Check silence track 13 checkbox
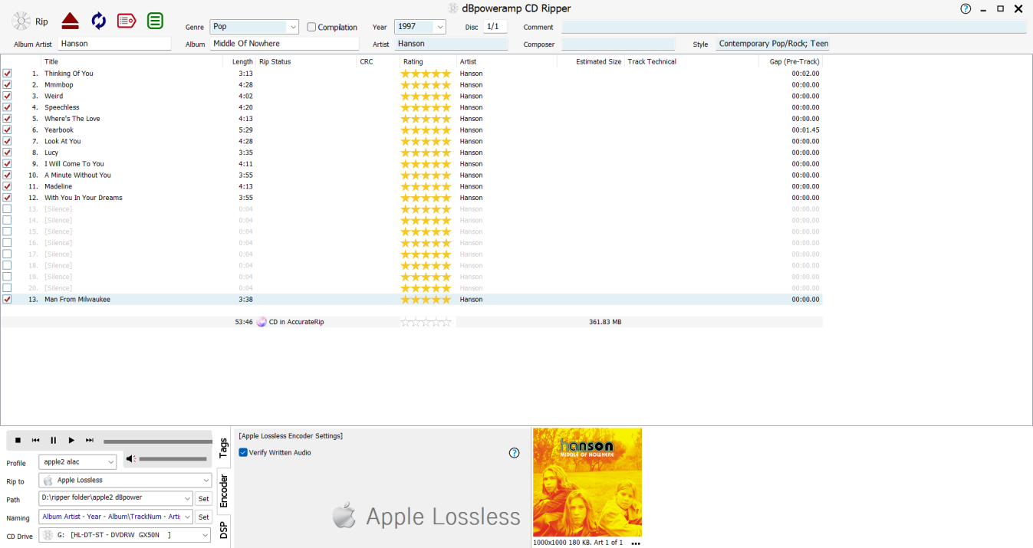The image size is (1033, 548). (x=7, y=208)
